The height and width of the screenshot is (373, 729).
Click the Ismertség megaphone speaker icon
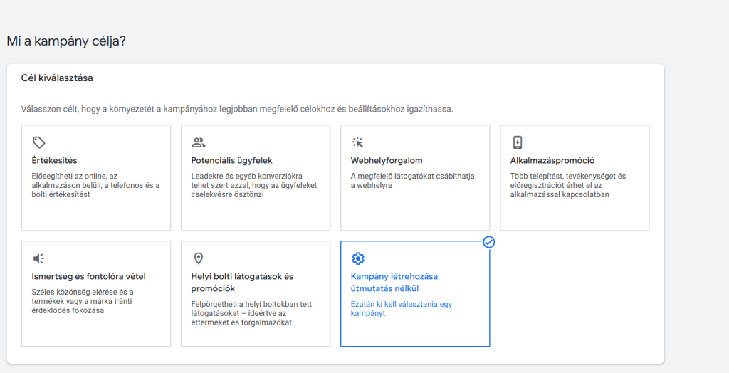coord(39,258)
